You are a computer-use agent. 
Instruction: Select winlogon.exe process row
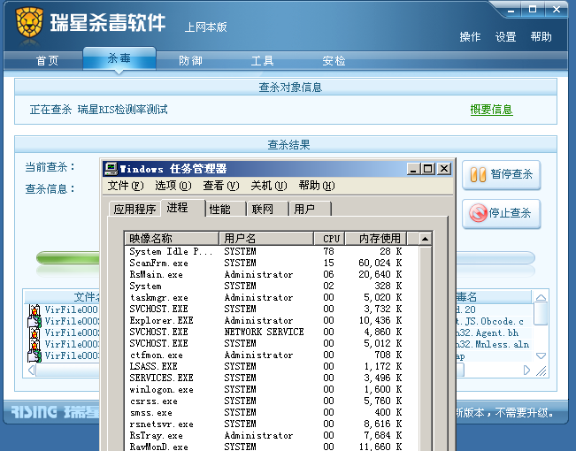[x=272, y=389]
